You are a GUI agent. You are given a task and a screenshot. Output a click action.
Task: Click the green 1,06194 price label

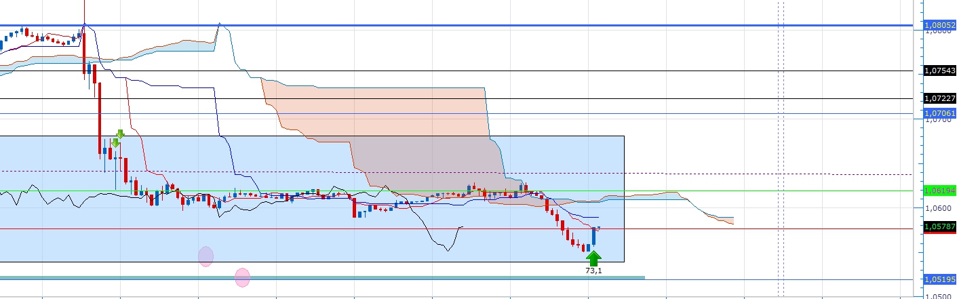pyautogui.click(x=939, y=191)
